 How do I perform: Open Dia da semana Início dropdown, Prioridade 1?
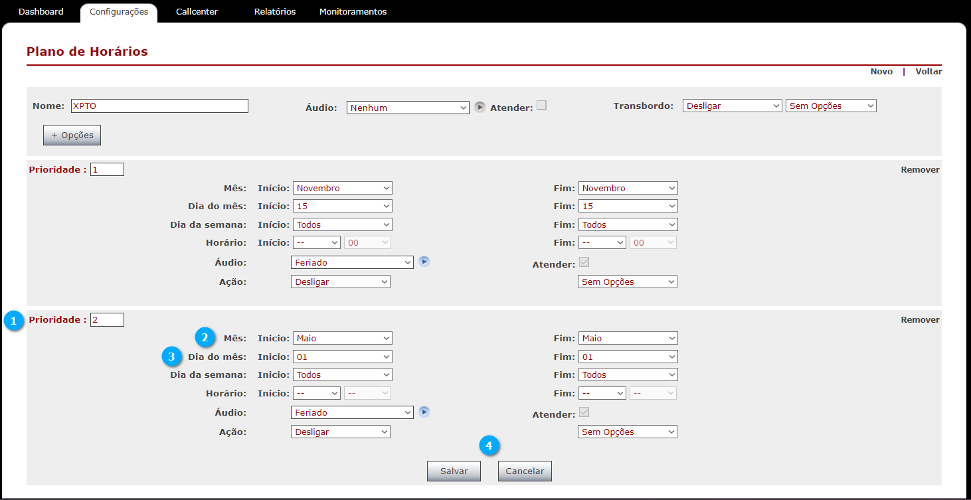coord(343,224)
